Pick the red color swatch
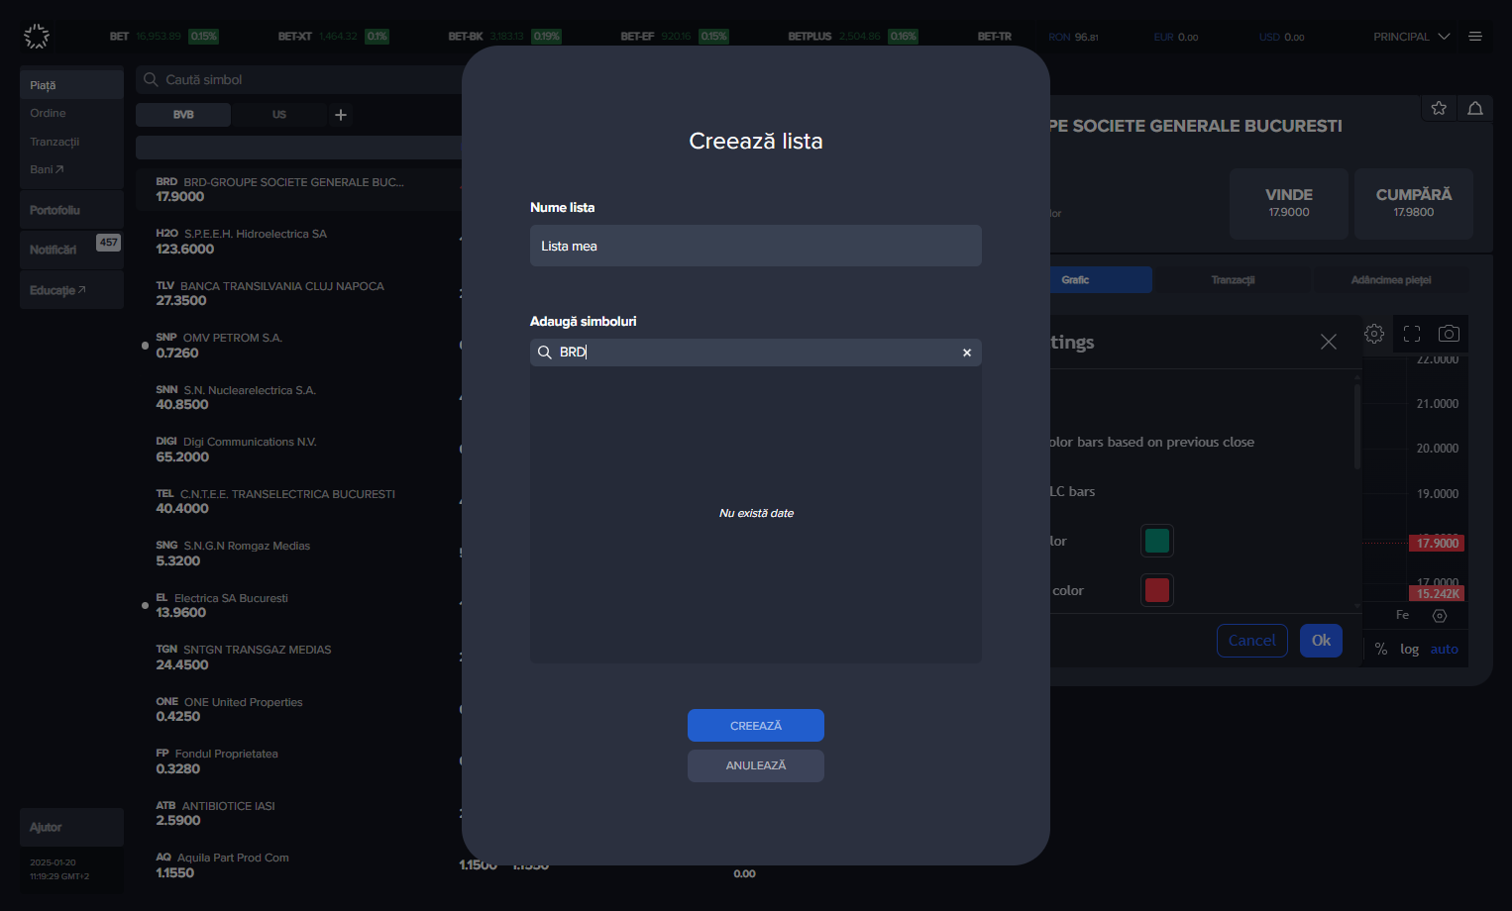Image resolution: width=1512 pixels, height=911 pixels. pos(1157,590)
